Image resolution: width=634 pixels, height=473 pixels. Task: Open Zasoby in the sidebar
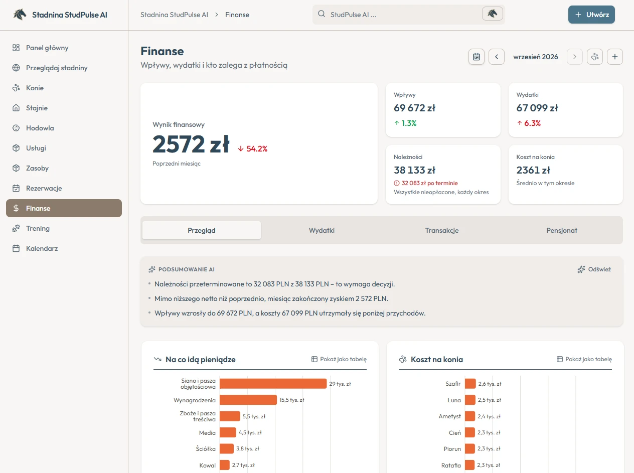(x=64, y=168)
